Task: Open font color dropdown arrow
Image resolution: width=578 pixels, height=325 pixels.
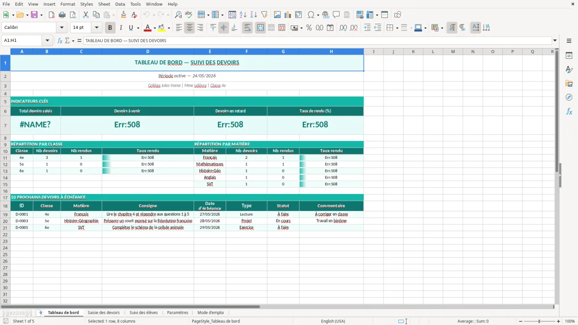Action: 155,28
